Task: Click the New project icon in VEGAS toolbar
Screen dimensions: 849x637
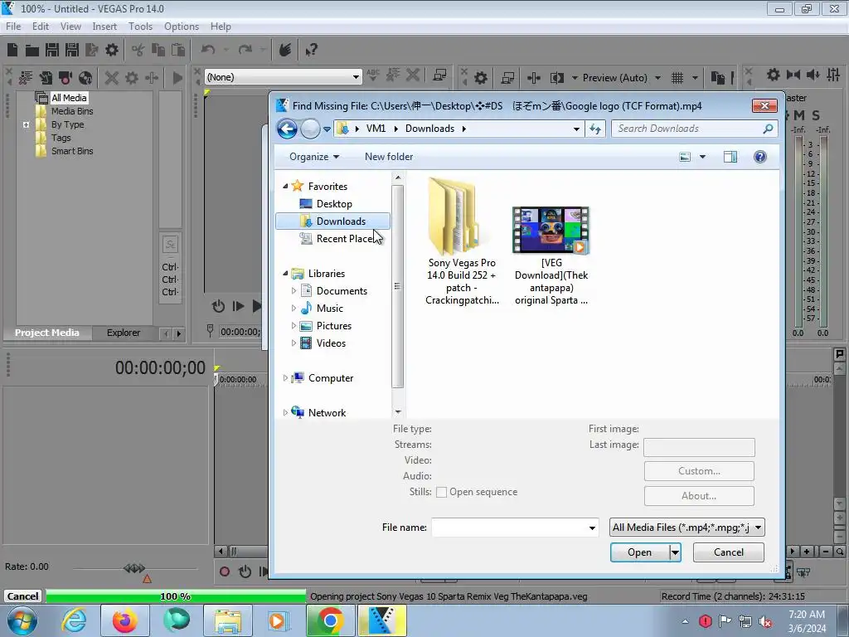Action: point(12,51)
